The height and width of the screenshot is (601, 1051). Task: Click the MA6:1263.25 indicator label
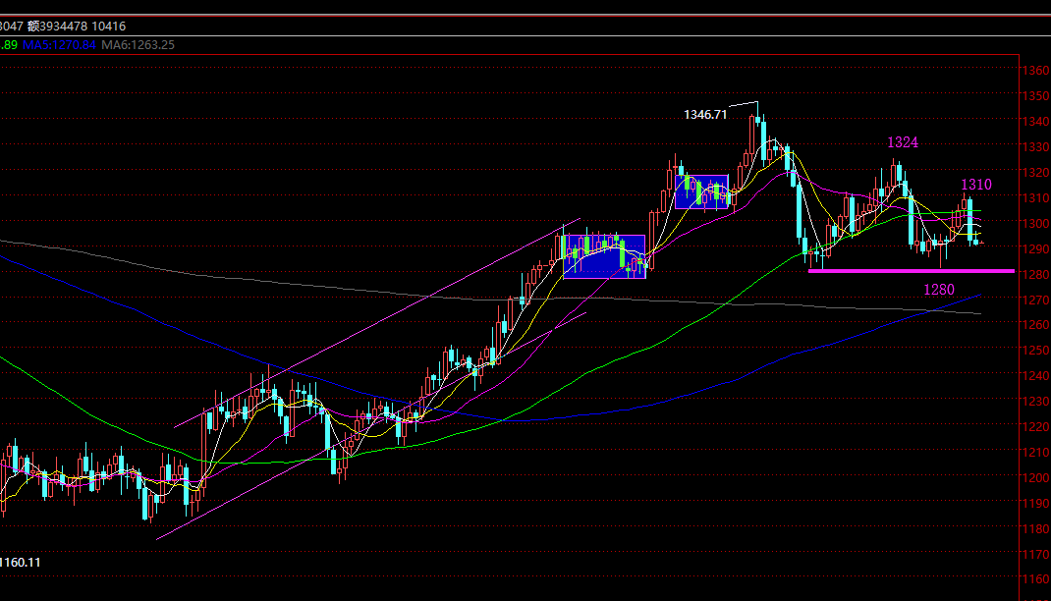(x=138, y=44)
